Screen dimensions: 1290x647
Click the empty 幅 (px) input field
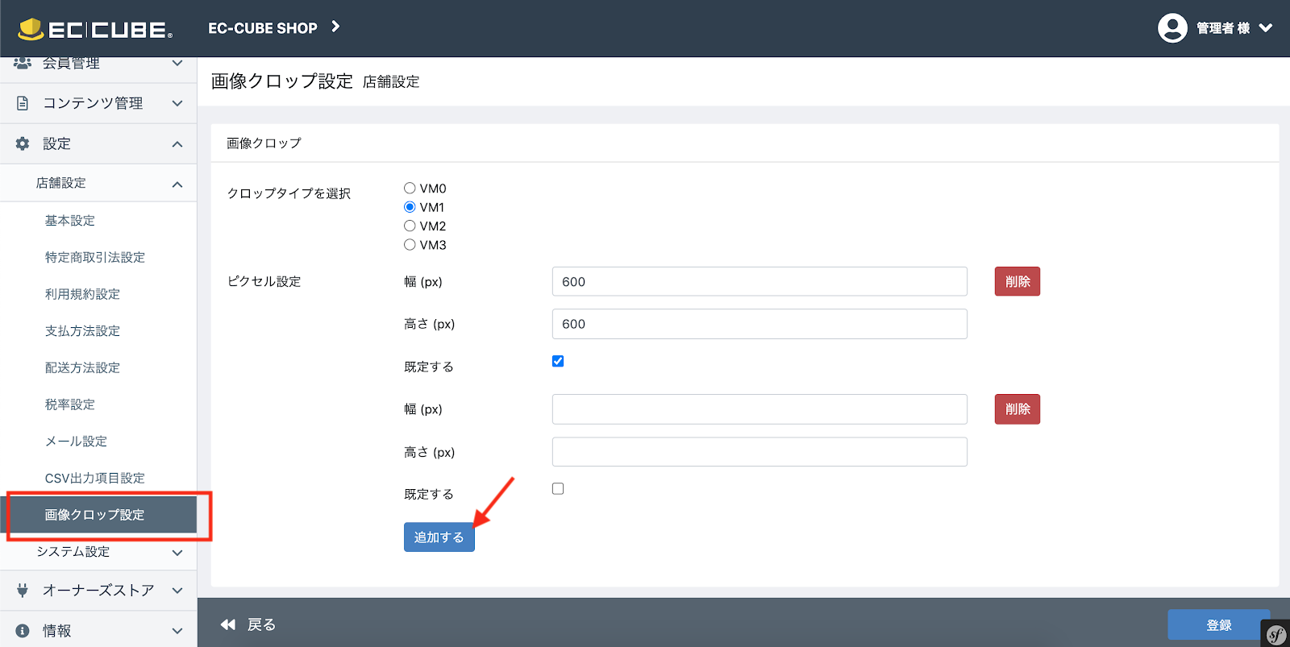(759, 409)
